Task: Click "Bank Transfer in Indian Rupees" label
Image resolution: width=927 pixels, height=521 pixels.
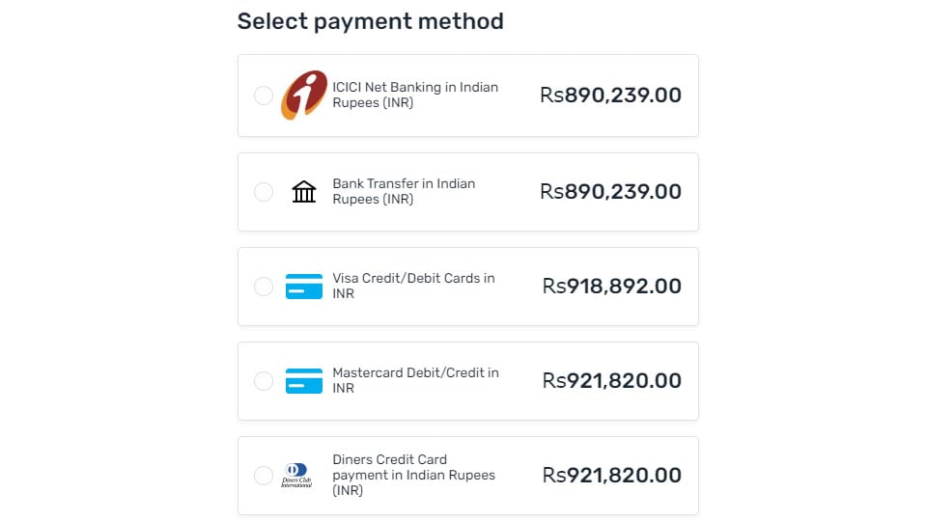Action: pos(404,191)
